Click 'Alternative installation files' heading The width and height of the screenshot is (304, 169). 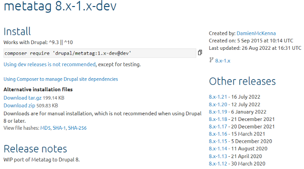pyautogui.click(x=38, y=90)
